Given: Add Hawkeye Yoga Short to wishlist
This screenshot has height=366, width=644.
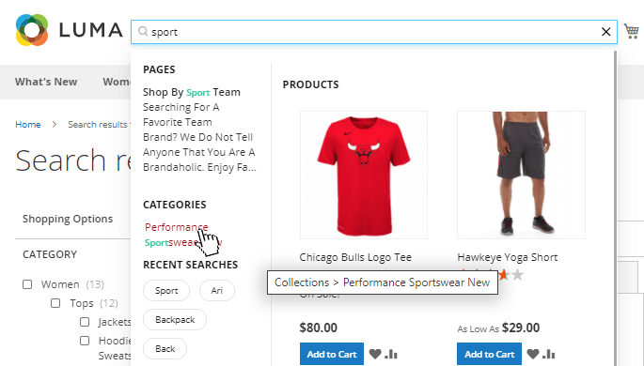Looking at the screenshot, I should (533, 354).
